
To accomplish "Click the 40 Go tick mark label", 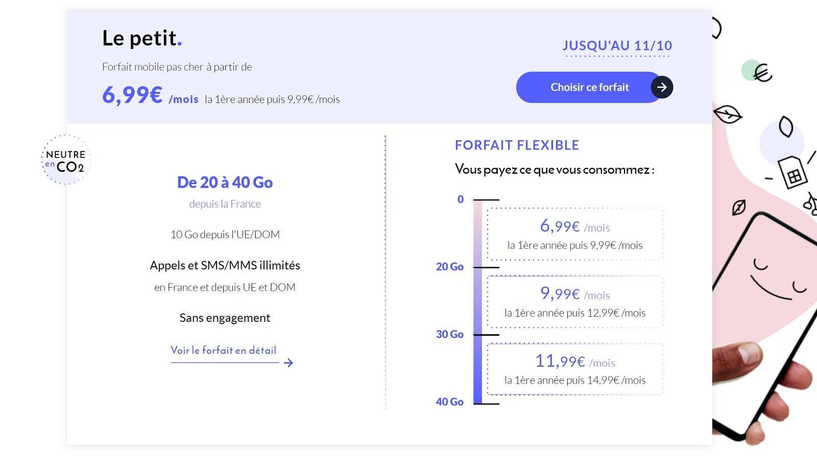I will click(x=449, y=402).
